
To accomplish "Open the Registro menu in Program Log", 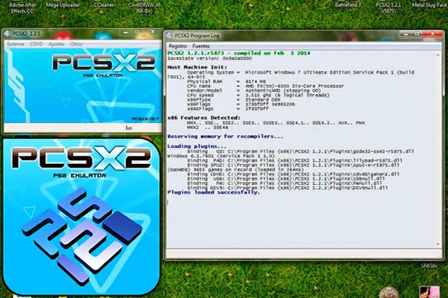I will [x=178, y=46].
